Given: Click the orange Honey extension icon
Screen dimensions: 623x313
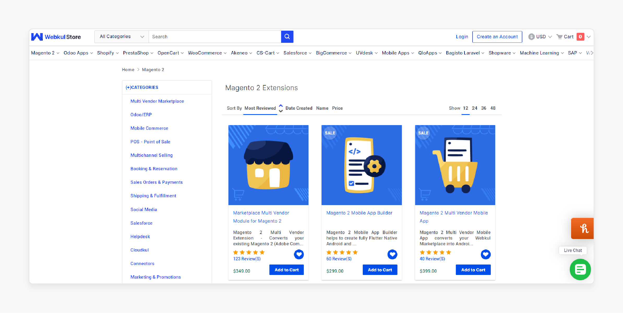Looking at the screenshot, I should 582,228.
